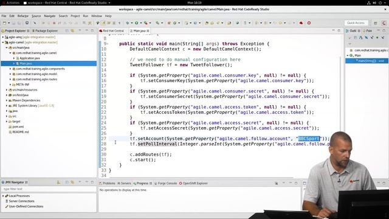Open the Project Explorer view menu arrow

(80, 30)
